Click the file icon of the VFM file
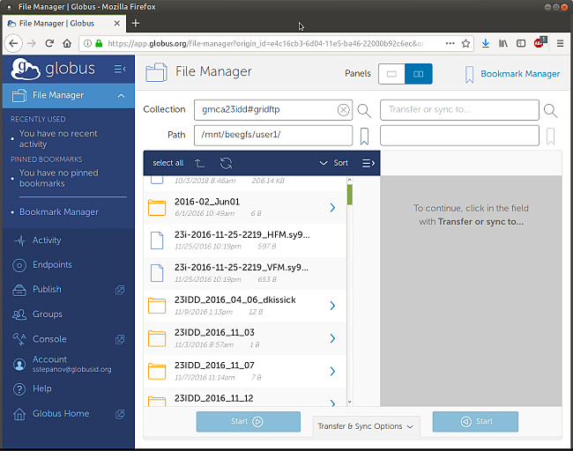 click(157, 273)
